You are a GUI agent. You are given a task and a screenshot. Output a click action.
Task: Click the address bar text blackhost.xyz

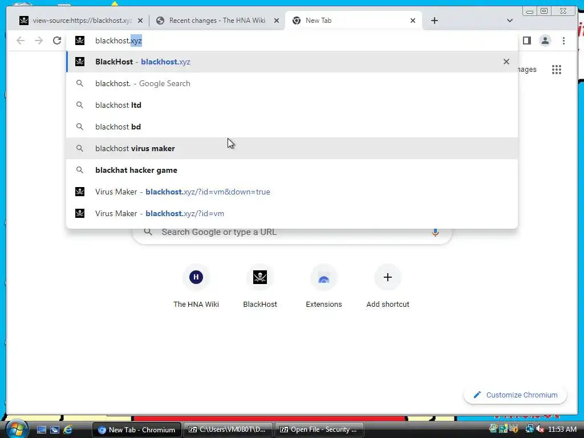(119, 40)
